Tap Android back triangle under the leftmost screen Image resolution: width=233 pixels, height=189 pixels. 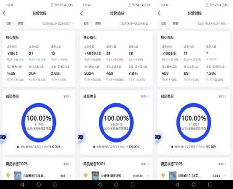[22, 184]
